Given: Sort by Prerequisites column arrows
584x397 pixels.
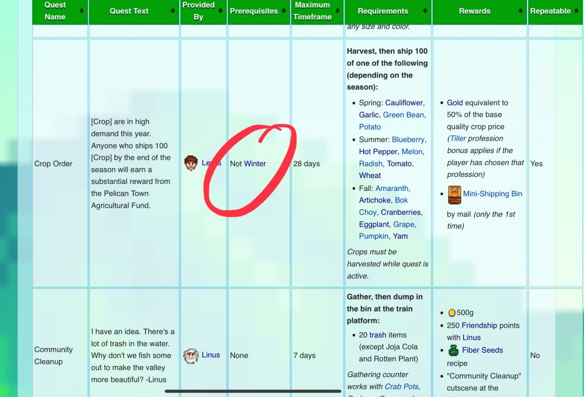Looking at the screenshot, I should tap(284, 11).
